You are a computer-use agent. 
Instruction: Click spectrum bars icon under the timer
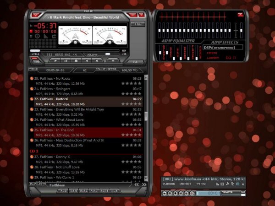tap(45, 36)
